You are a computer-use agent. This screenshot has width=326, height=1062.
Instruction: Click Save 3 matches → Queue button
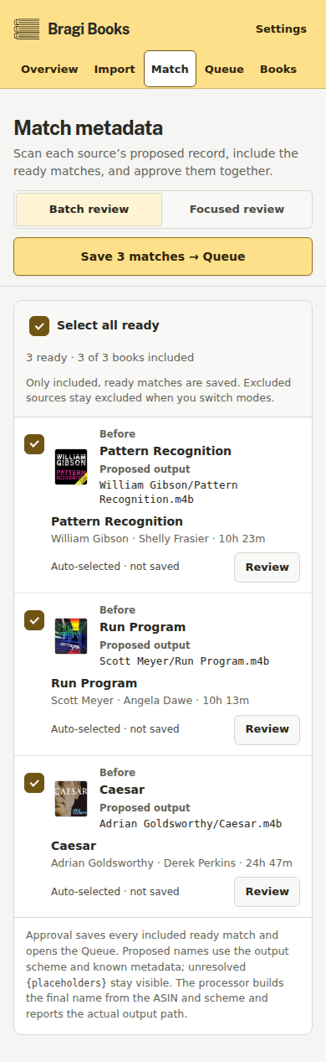163,256
